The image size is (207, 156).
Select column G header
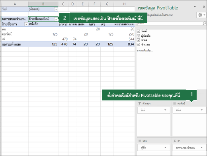[x=107, y=4]
